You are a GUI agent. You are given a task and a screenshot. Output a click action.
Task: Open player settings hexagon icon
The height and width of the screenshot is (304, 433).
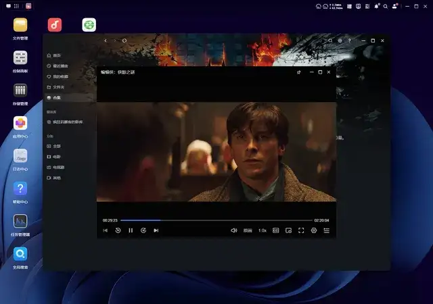(x=314, y=230)
